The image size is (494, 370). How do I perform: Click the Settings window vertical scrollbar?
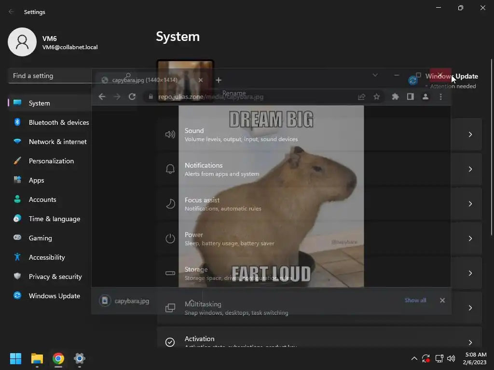tap(492, 147)
